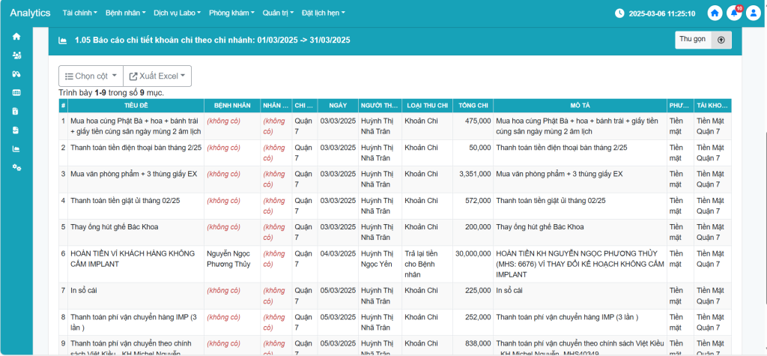Click the home icon in left sidebar
The height and width of the screenshot is (356, 767).
[x=16, y=36]
